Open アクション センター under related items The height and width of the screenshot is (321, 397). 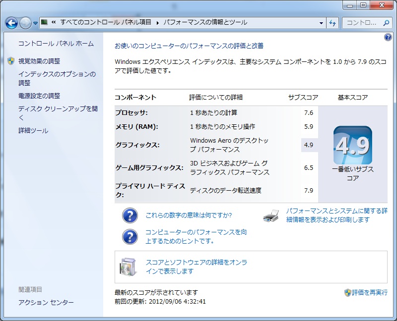[46, 303]
